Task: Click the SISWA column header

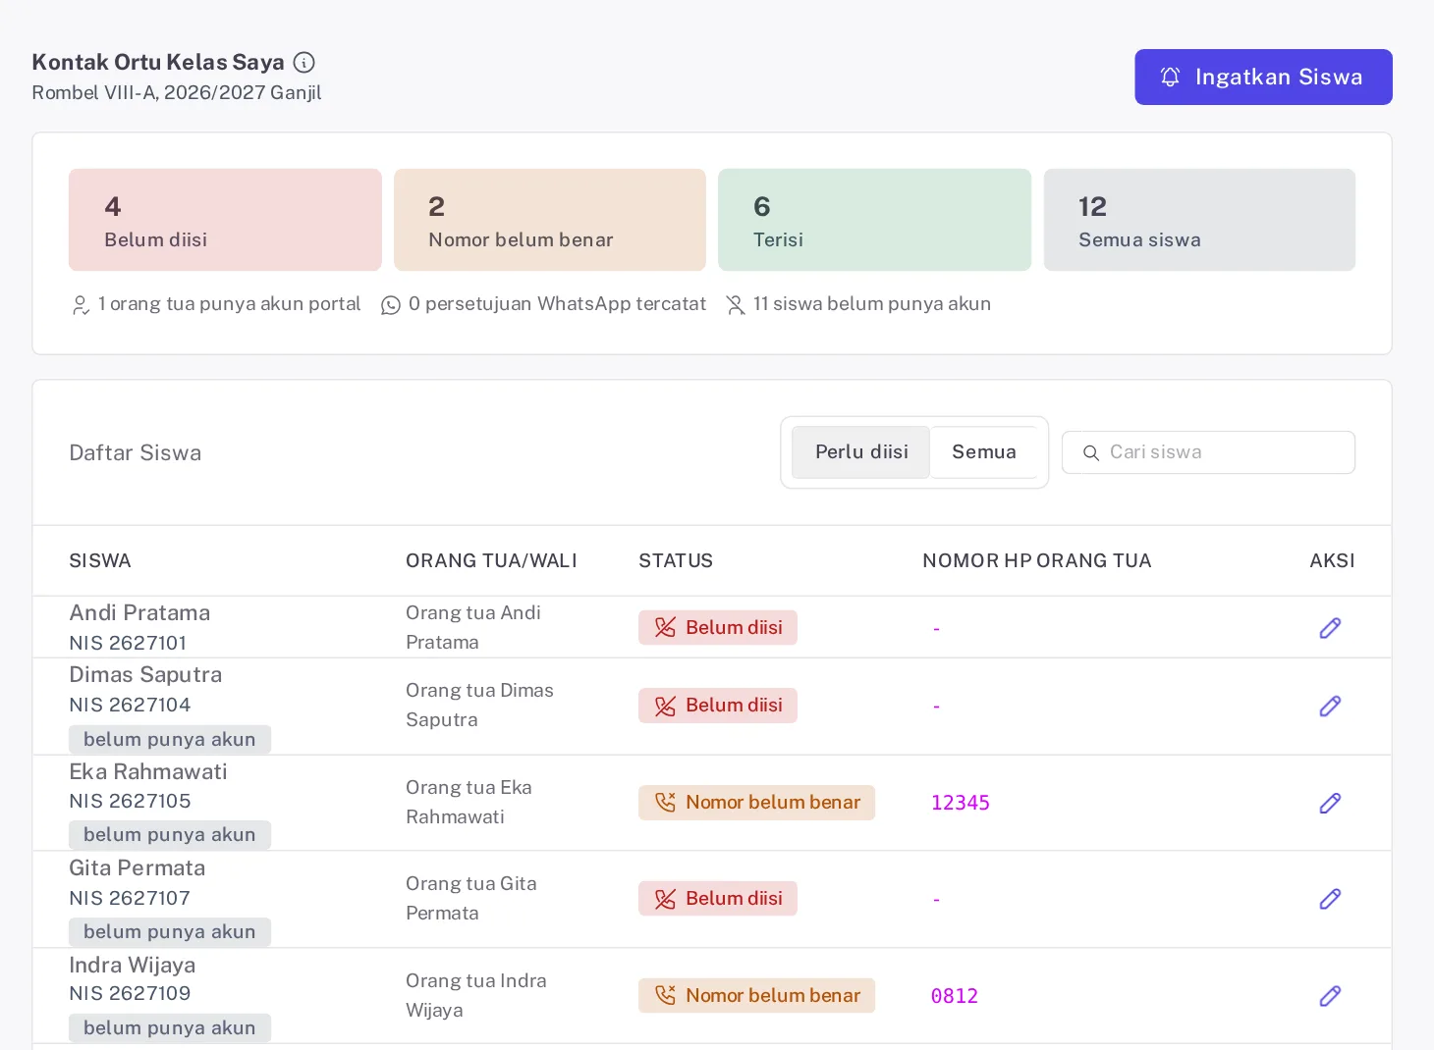Action: click(100, 561)
